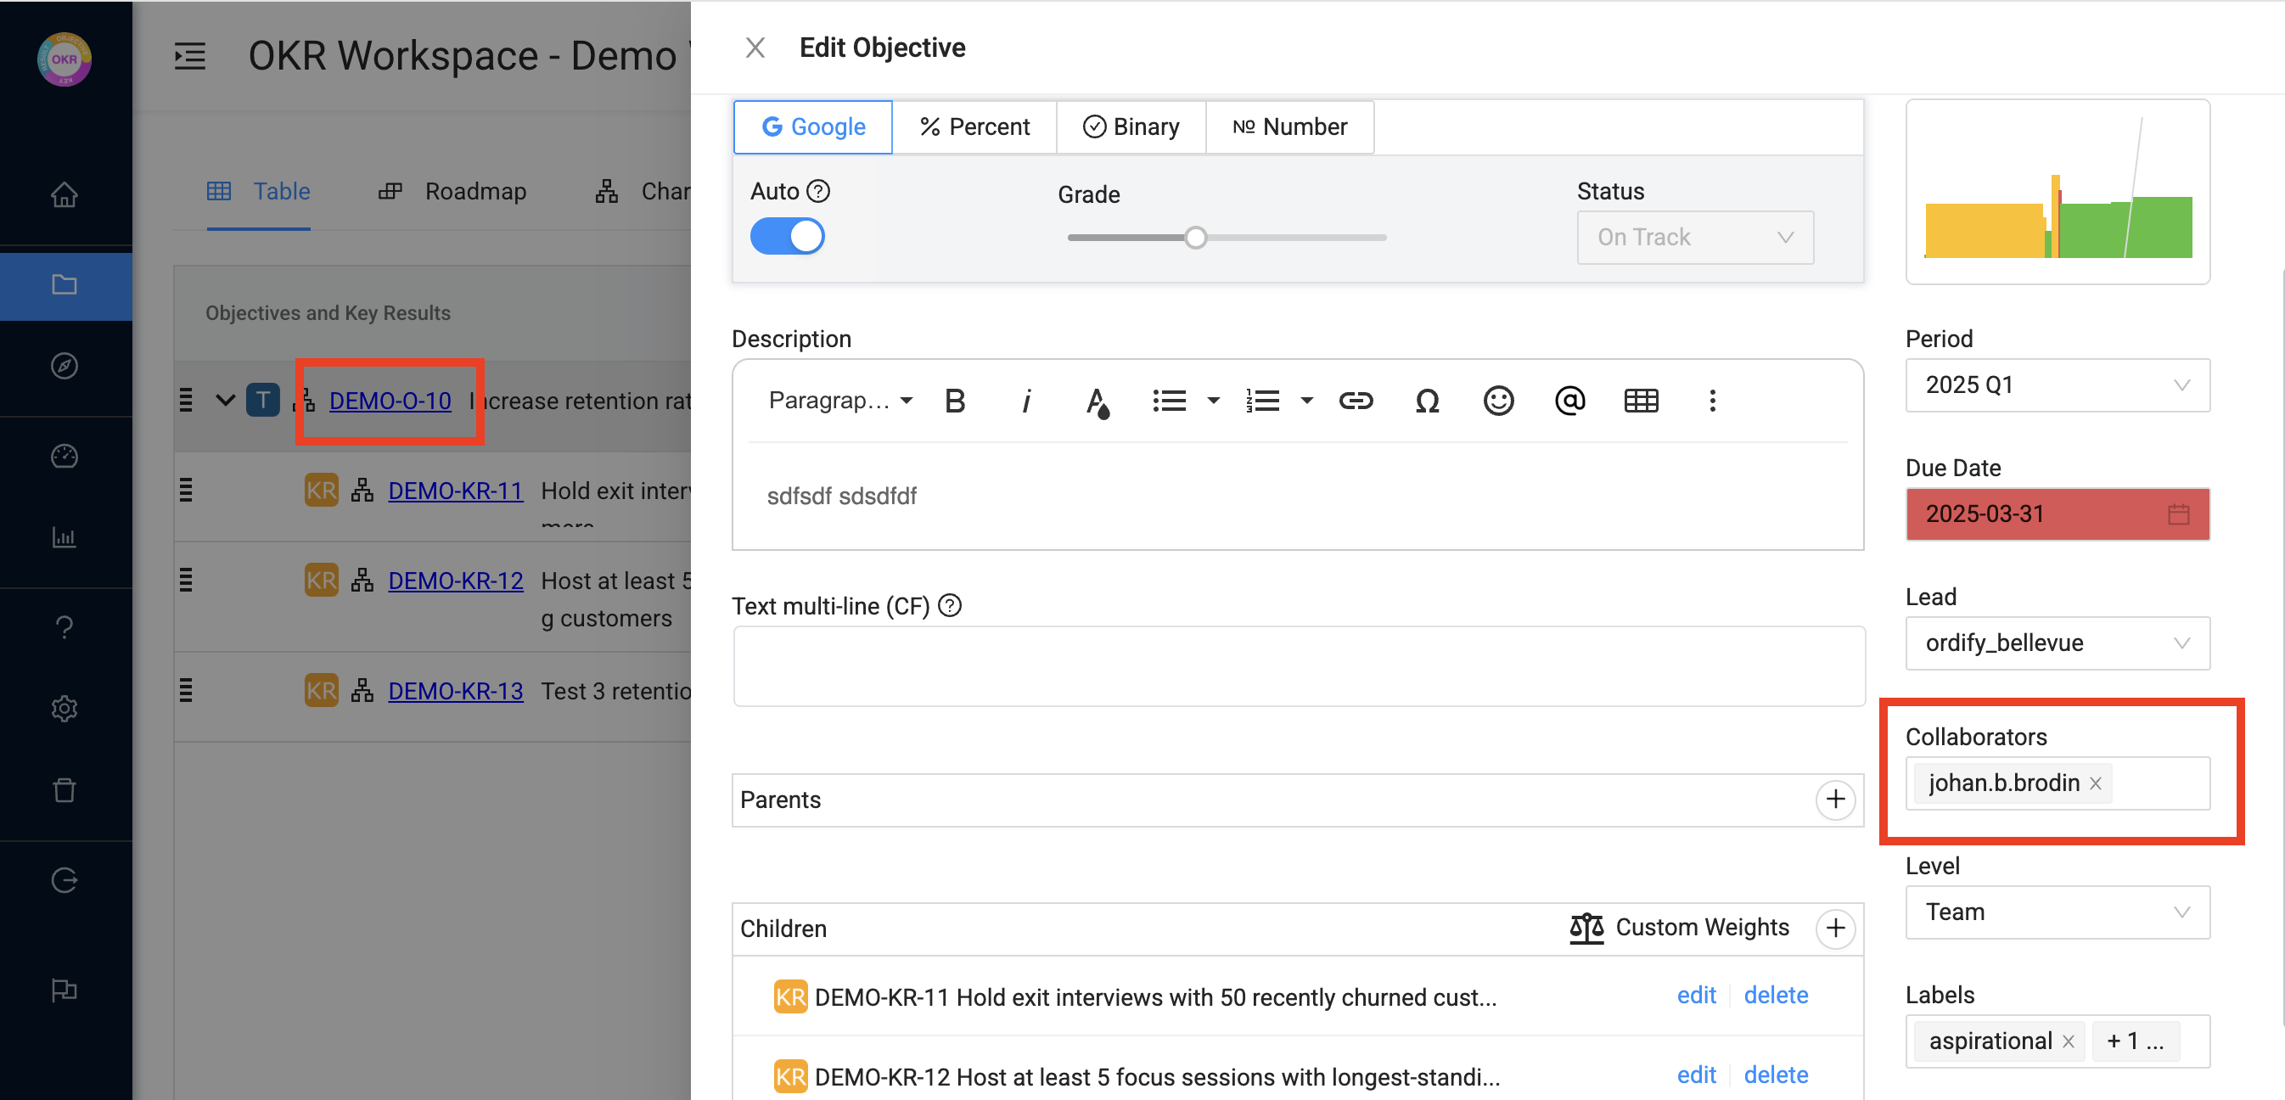Image resolution: width=2285 pixels, height=1100 pixels.
Task: Select the Binary grading type
Action: coord(1131,126)
